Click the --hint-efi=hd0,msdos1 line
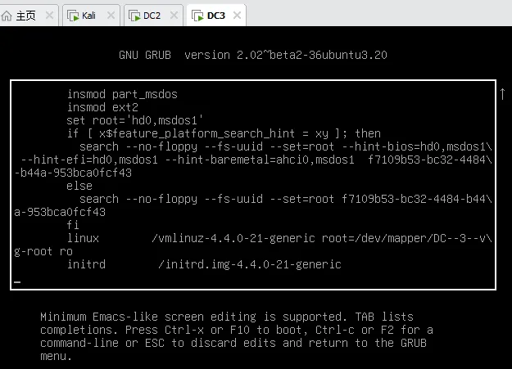The height and width of the screenshot is (369, 512). [x=256, y=160]
